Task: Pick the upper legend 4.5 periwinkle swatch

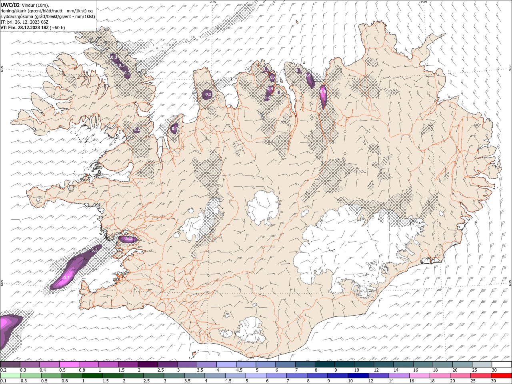Action: pos(246,364)
